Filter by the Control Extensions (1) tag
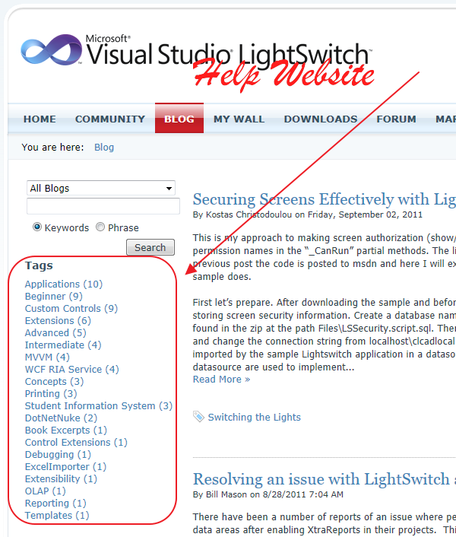 tap(76, 442)
